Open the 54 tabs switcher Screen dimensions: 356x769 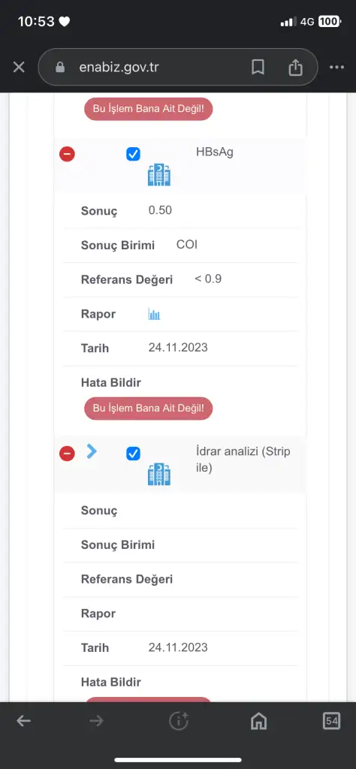(332, 720)
